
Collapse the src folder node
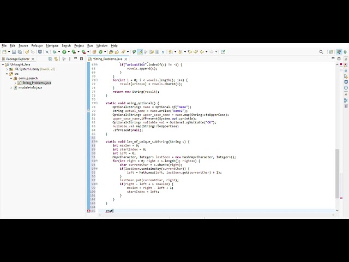pos(7,74)
